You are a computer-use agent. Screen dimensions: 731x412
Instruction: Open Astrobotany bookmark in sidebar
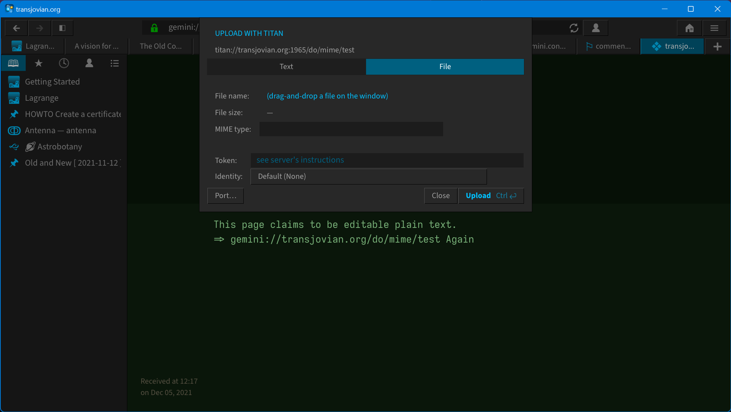pyautogui.click(x=60, y=147)
